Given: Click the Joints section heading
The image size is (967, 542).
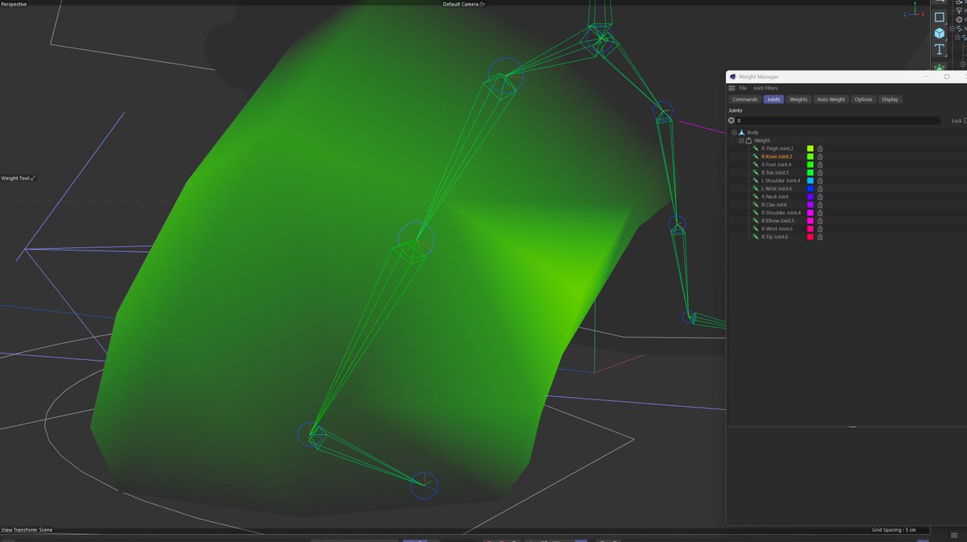Looking at the screenshot, I should point(736,110).
